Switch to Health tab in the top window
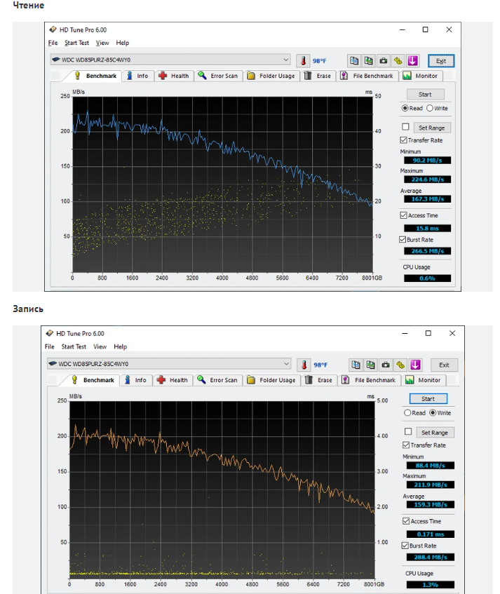This screenshot has height=594, width=500. [174, 76]
